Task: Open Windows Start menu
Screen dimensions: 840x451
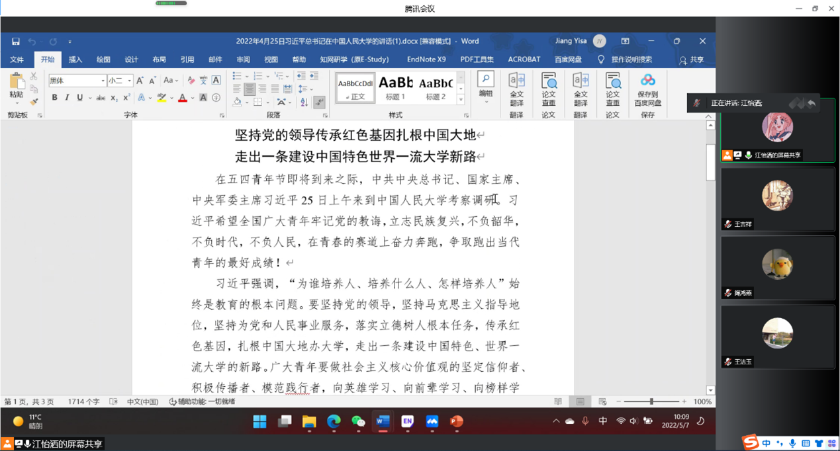Action: pyautogui.click(x=259, y=422)
